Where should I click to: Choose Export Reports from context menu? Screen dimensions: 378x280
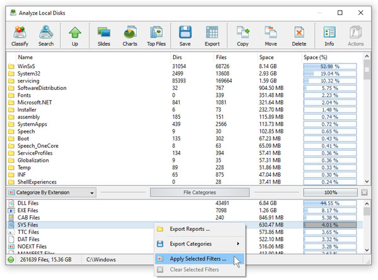[200, 229]
